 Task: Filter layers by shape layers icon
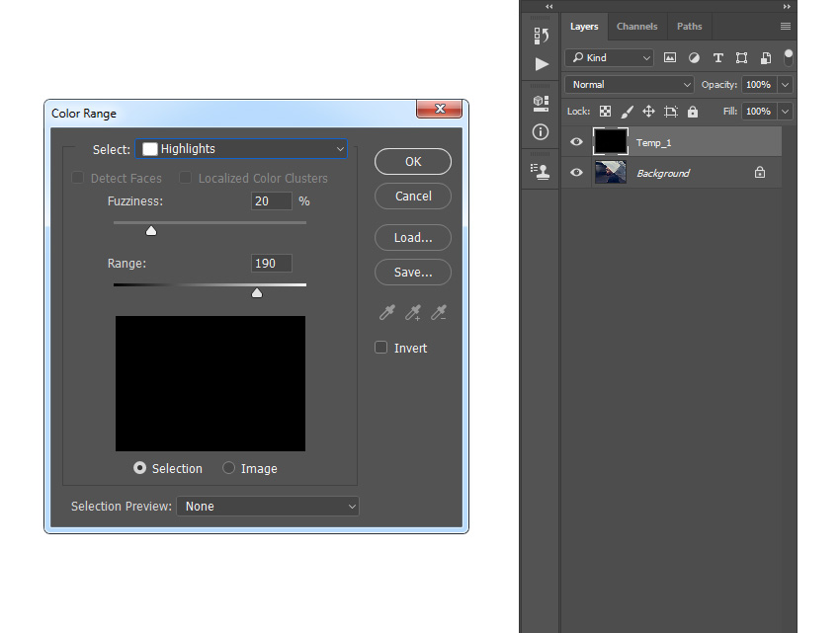tap(741, 58)
